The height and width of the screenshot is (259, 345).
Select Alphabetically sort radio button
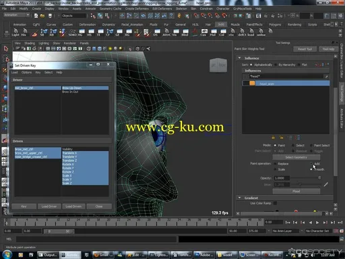click(251, 65)
